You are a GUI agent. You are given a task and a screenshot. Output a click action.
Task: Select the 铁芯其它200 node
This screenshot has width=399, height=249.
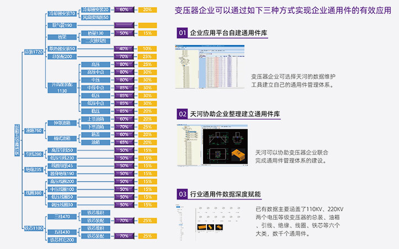(x=62, y=240)
